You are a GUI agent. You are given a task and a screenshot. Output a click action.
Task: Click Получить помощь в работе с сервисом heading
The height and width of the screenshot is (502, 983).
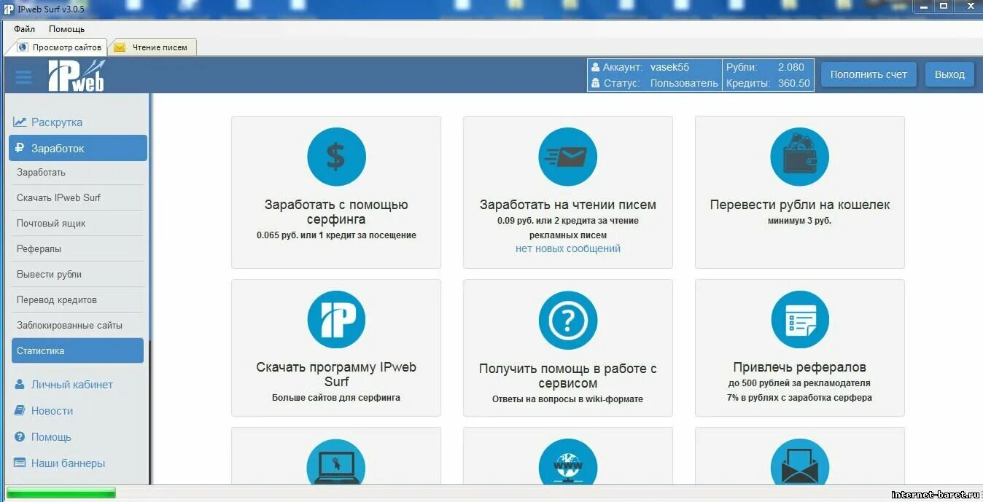568,376
